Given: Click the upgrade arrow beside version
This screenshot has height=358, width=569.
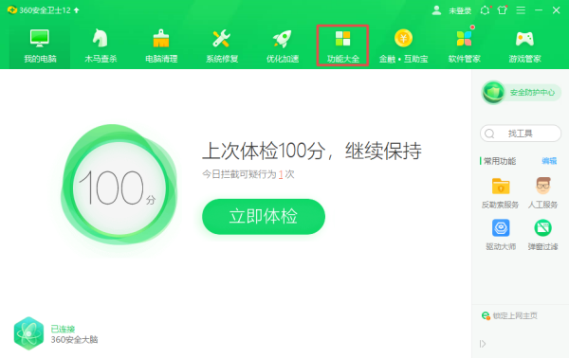Looking at the screenshot, I should (77, 10).
